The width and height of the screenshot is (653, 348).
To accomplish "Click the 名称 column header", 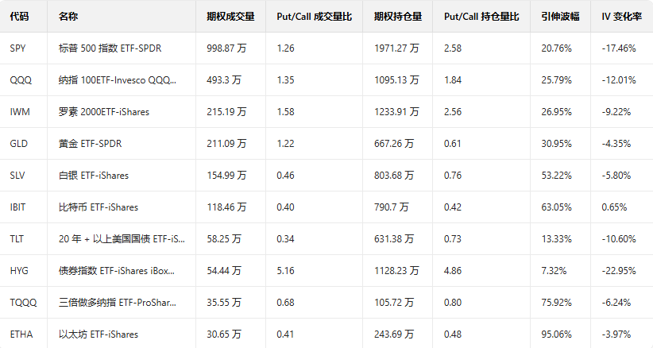I will (x=68, y=16).
